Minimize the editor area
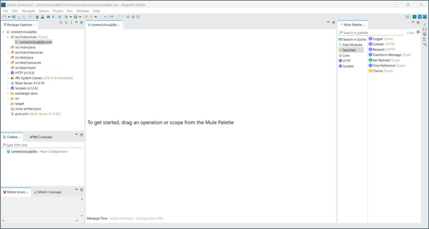429x229 pixels. click(329, 22)
